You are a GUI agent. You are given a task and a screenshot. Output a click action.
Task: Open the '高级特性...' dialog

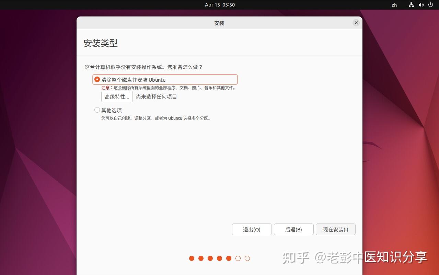[x=117, y=96]
